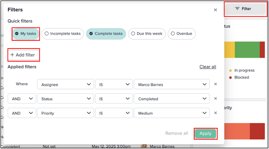The image size is (269, 149).
Task: Toggle the My tasks quick filter
Action: point(26,34)
